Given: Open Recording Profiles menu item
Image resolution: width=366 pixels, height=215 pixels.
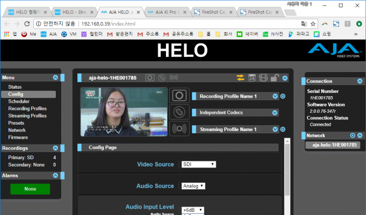Looking at the screenshot, I should pyautogui.click(x=27, y=109).
